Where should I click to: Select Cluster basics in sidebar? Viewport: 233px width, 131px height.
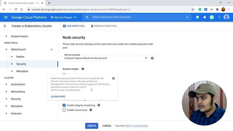(x=19, y=36)
